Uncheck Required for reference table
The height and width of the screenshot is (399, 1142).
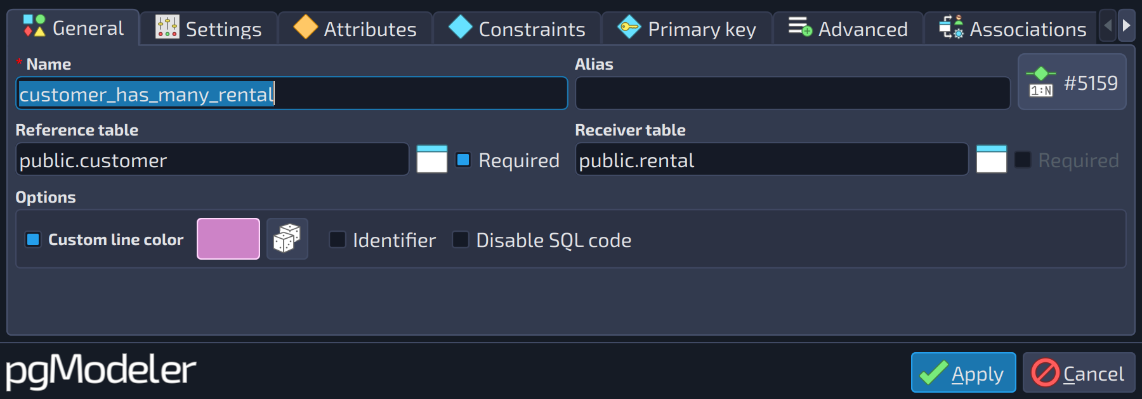pyautogui.click(x=463, y=160)
